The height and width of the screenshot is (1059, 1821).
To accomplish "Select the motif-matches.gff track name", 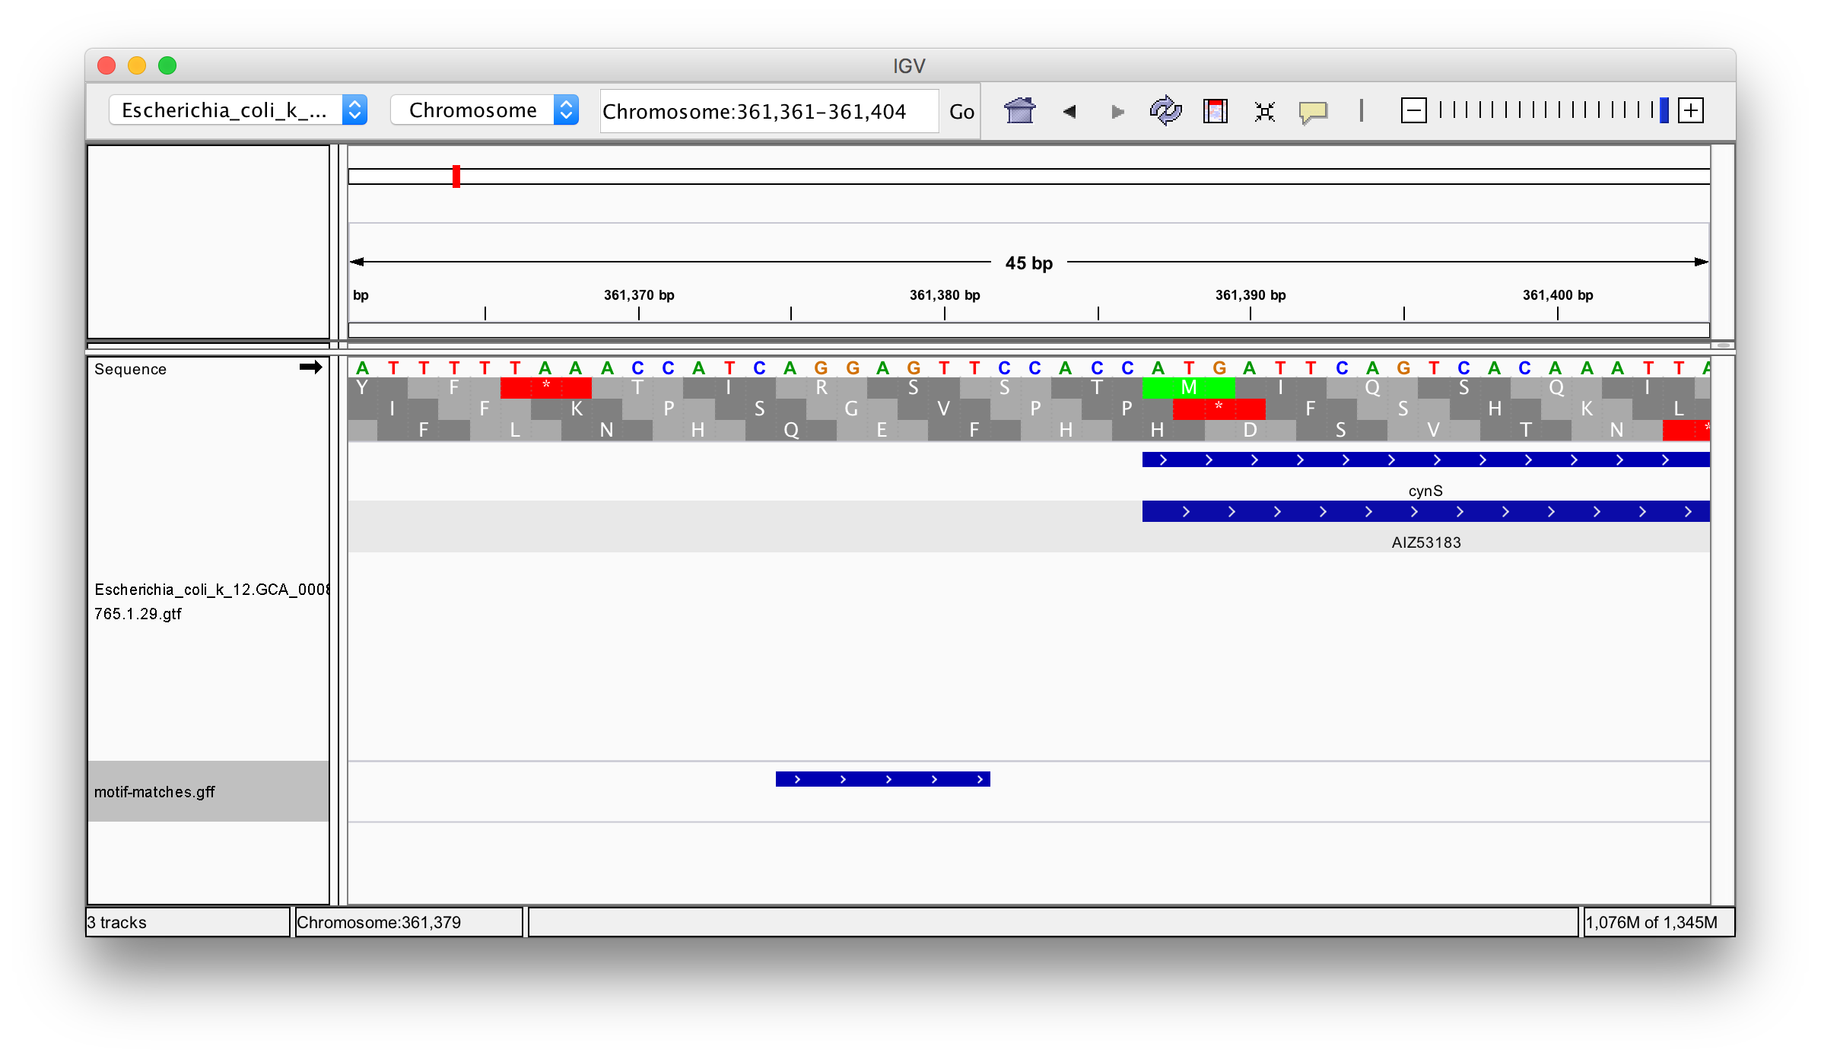I will (x=155, y=791).
